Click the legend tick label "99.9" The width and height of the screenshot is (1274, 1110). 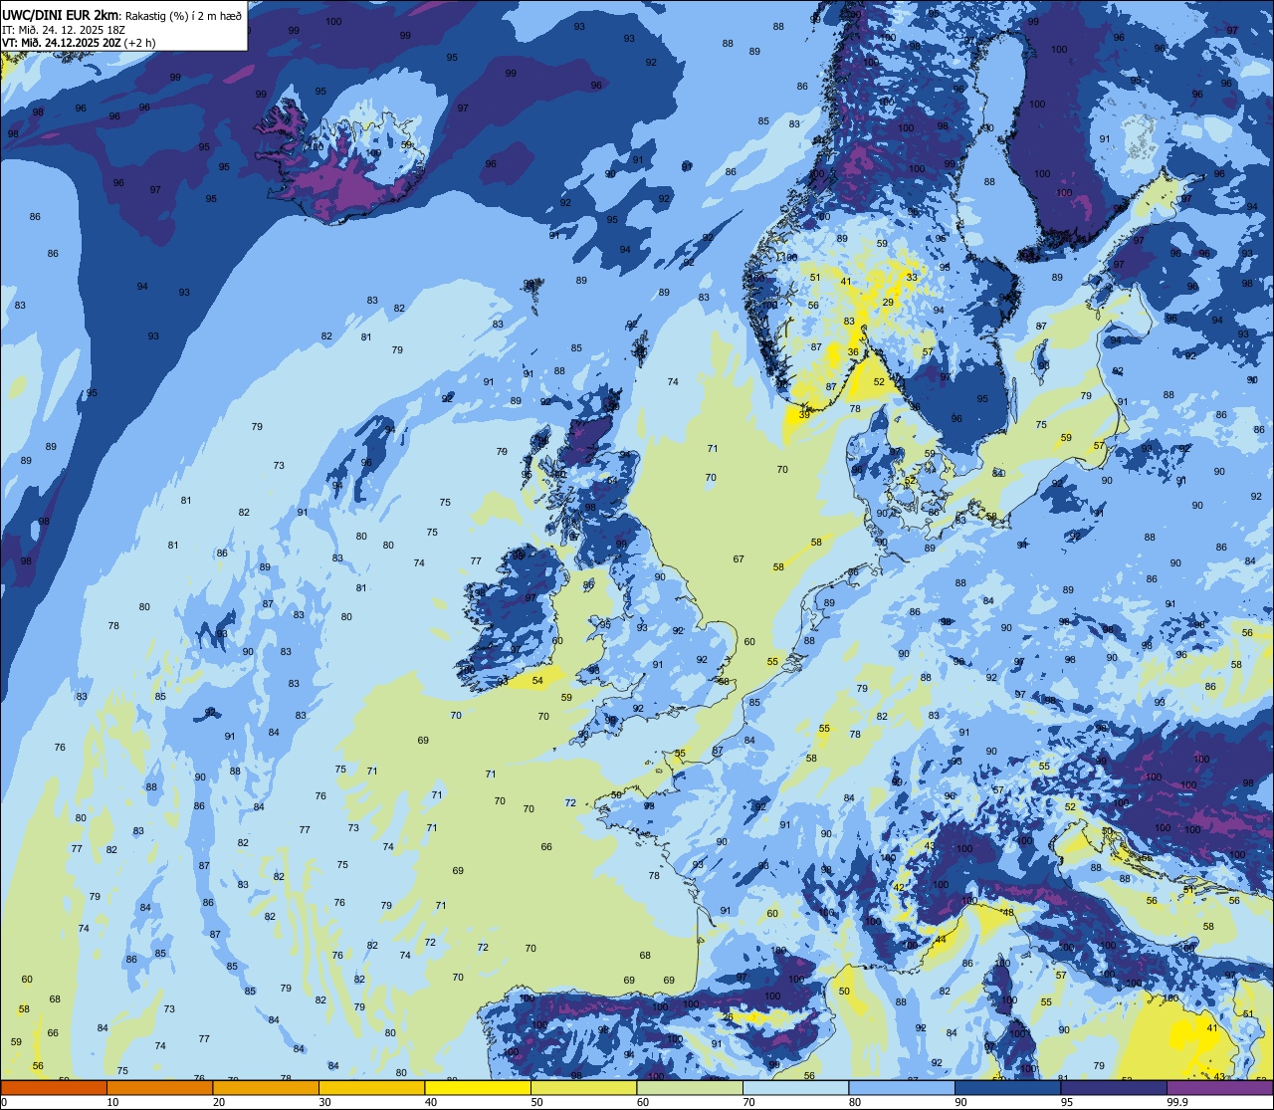pos(1177,1102)
